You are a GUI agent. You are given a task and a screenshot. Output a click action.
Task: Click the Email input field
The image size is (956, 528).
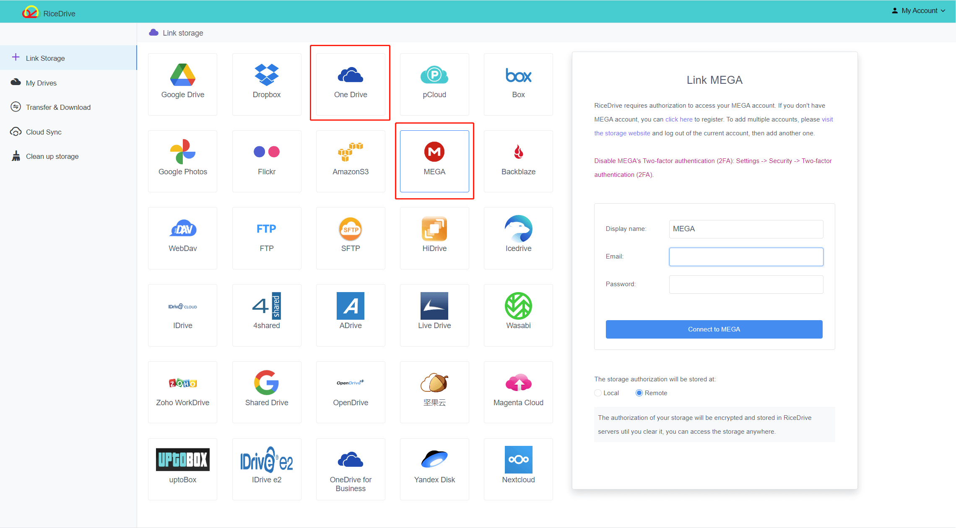pos(747,256)
